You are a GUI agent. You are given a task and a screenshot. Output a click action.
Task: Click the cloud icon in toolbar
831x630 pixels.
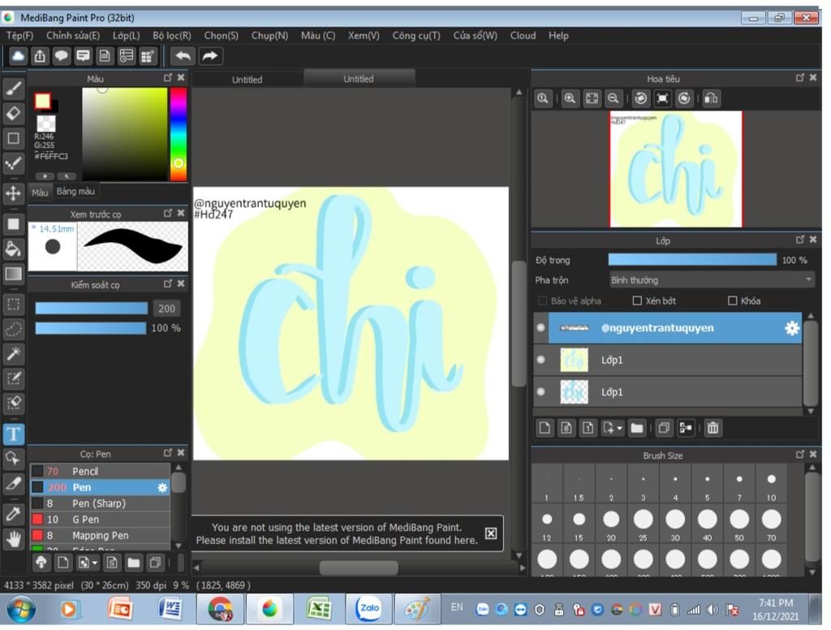[18, 56]
